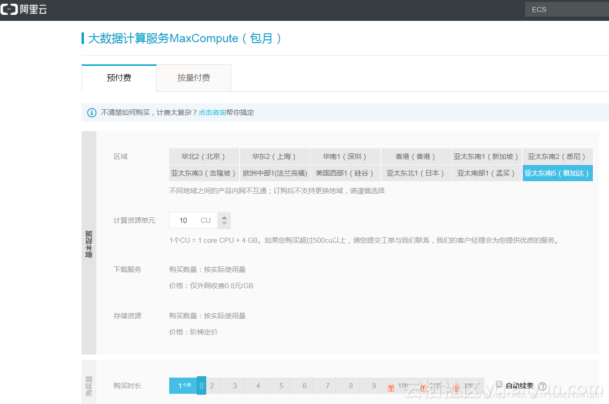Select region 亚太南部1（孟买）
The width and height of the screenshot is (609, 404).
(487, 173)
